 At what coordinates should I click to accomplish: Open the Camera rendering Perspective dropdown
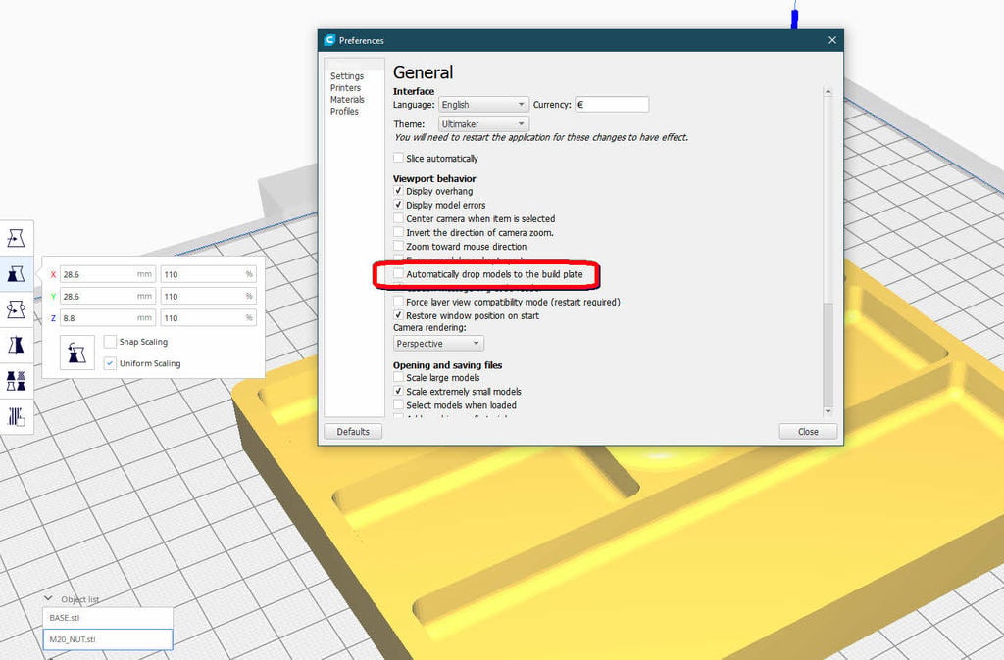coord(438,344)
